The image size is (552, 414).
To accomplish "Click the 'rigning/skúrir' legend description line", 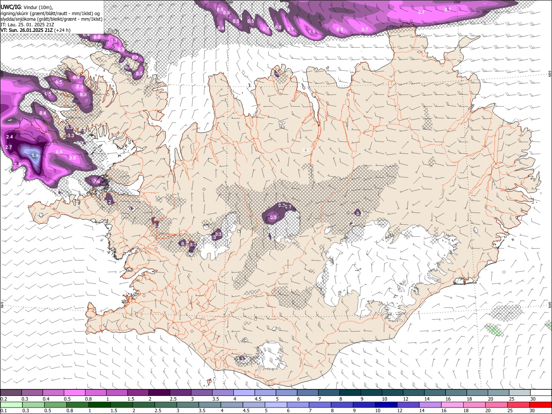I will tap(50, 13).
